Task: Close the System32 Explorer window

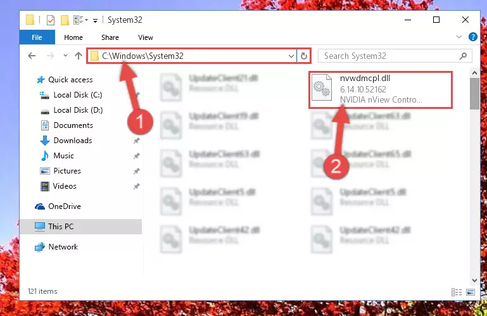Action: 465,20
